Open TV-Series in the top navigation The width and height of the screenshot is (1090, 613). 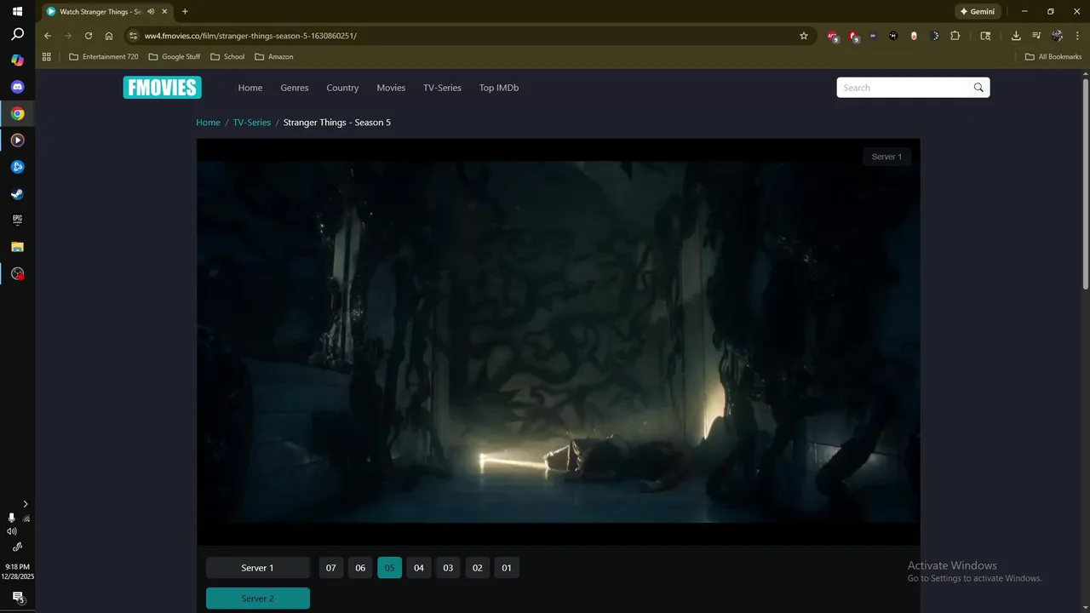pyautogui.click(x=442, y=88)
